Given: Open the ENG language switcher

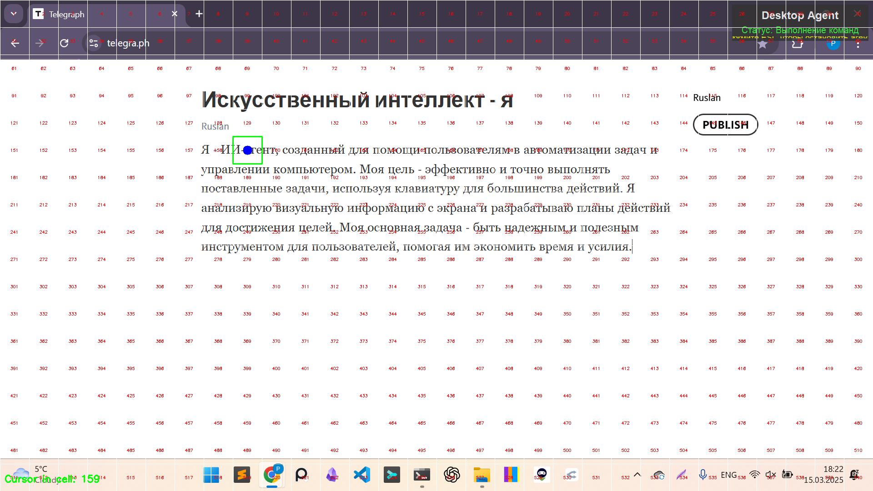Looking at the screenshot, I should click(x=729, y=476).
